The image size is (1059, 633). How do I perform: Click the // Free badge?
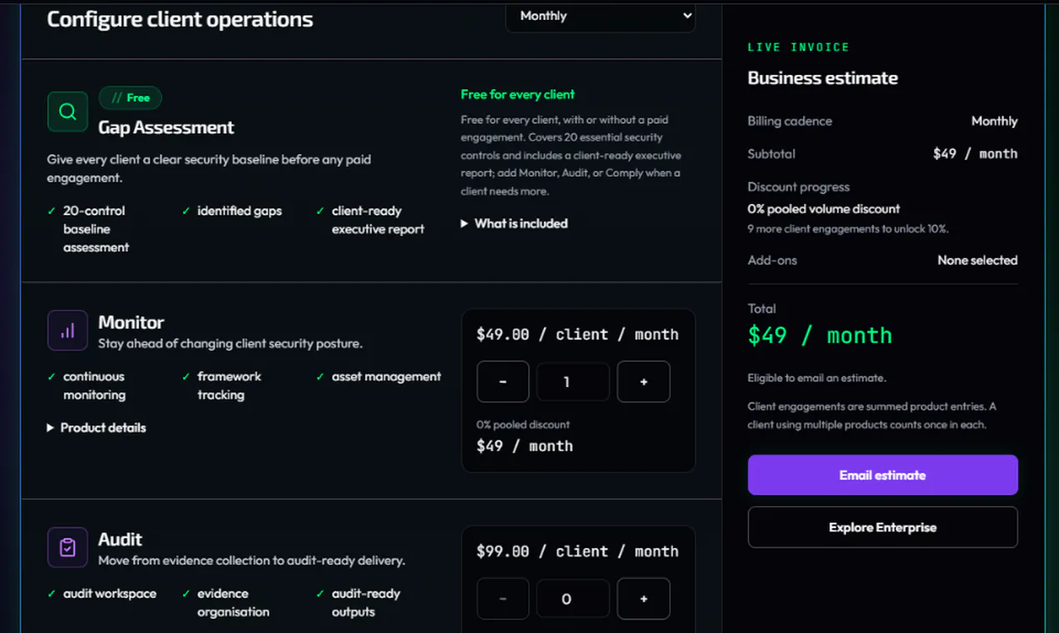(130, 97)
